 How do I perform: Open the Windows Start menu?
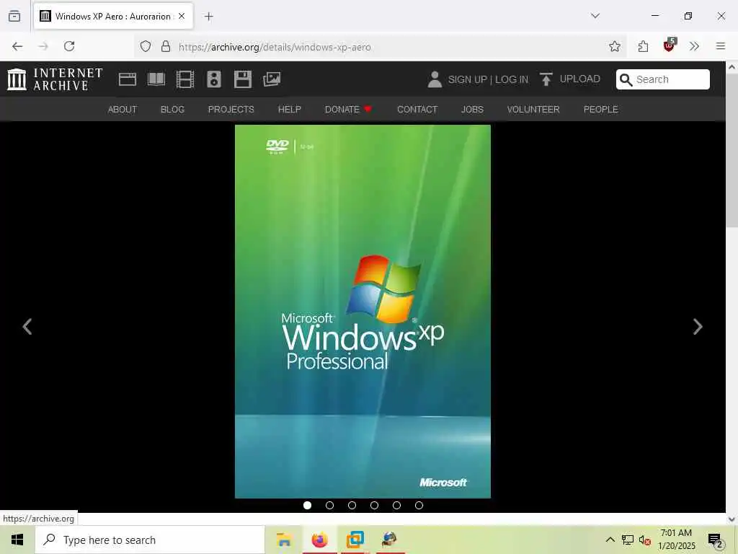[x=17, y=540]
